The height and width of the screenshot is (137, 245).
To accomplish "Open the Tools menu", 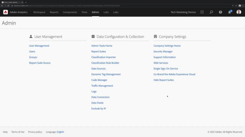I will click(84, 12).
